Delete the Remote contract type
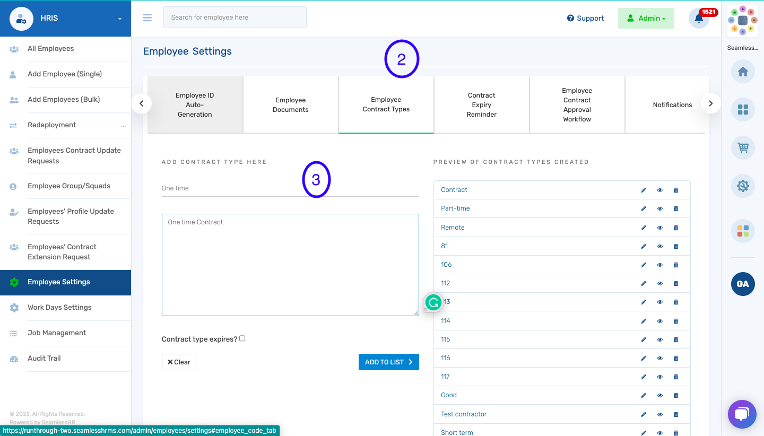 675,227
